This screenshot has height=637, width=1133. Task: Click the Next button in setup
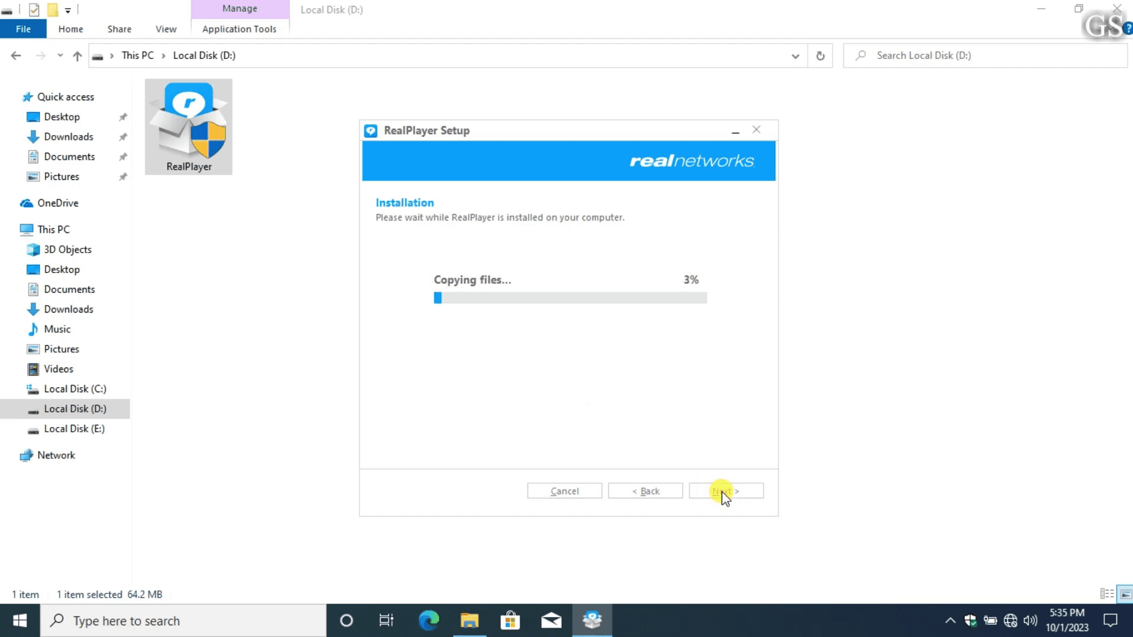click(x=726, y=491)
